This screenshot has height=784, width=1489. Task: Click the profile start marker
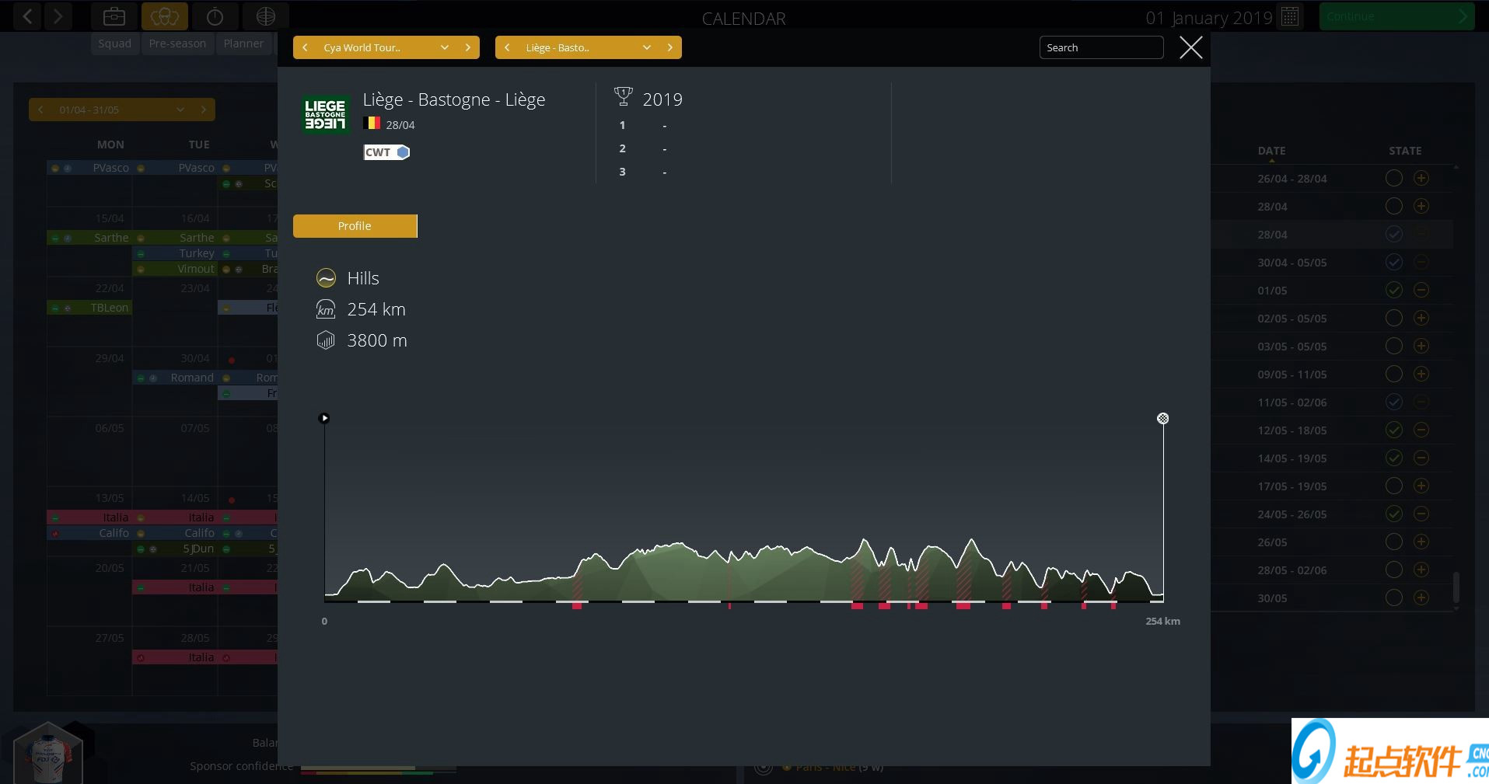pos(324,418)
